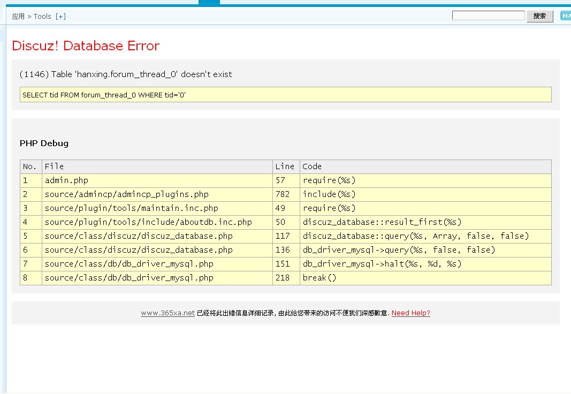Click the line number 49 cell

(286, 208)
